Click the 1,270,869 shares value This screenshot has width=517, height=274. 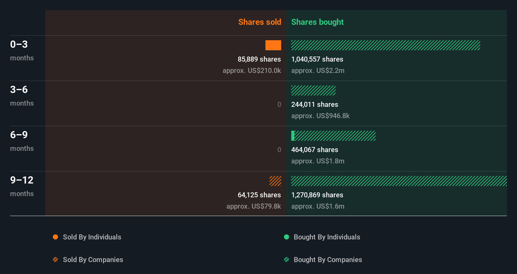pyautogui.click(x=317, y=195)
